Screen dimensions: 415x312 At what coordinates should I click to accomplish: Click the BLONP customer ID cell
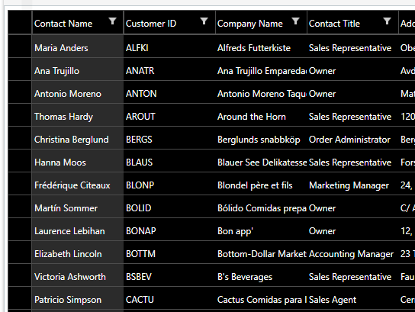coord(169,184)
